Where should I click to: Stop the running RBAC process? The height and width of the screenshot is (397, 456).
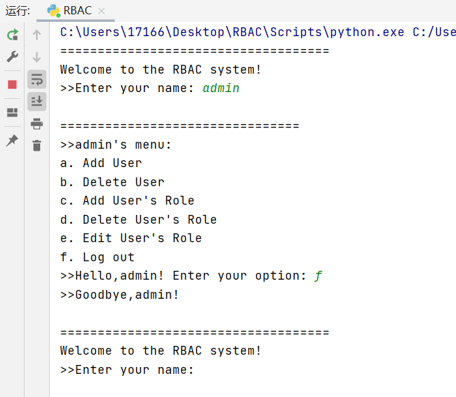pyautogui.click(x=12, y=85)
